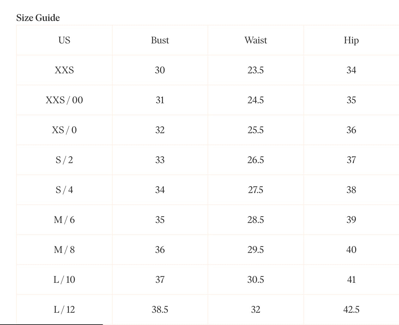Click the hip value 39
This screenshot has width=399, height=325.
[351, 220]
